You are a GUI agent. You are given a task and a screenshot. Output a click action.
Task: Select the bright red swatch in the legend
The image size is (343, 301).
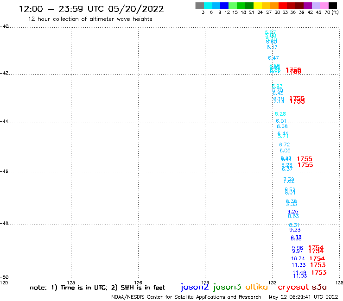pyautogui.click(x=283, y=6)
